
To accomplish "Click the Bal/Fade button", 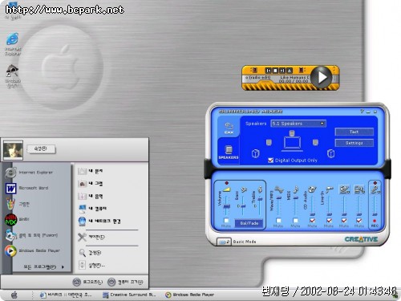I will pos(249,223).
